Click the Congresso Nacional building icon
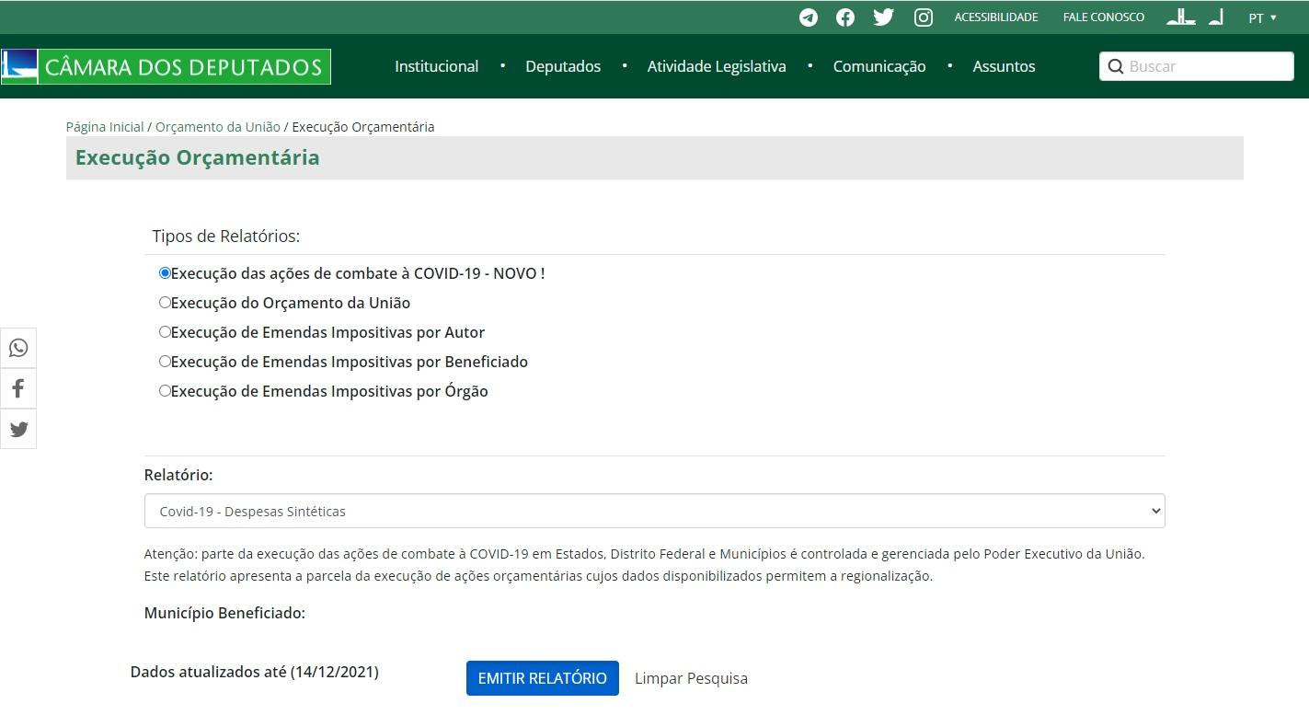The image size is (1309, 715). 1181,17
